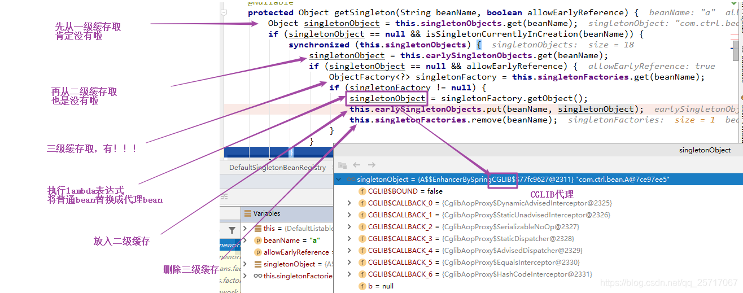This screenshot has height=293, width=743.
Task: Click inline hint 'allowEarlyReference: true'
Action: [x=652, y=66]
